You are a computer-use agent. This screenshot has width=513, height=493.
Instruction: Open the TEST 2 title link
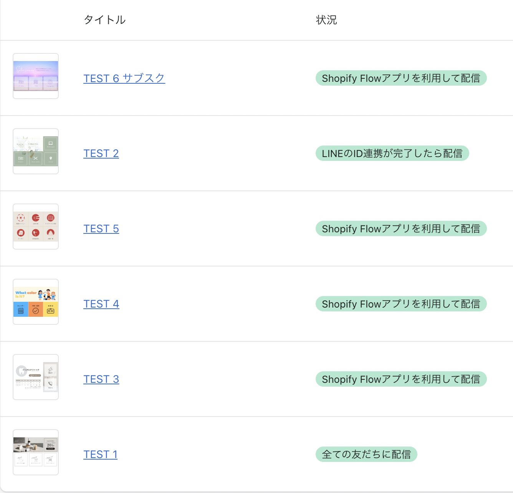[101, 154]
